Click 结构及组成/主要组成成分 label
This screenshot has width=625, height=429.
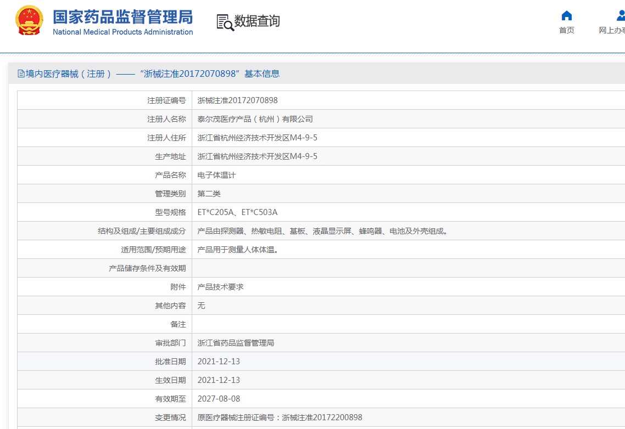click(x=142, y=231)
